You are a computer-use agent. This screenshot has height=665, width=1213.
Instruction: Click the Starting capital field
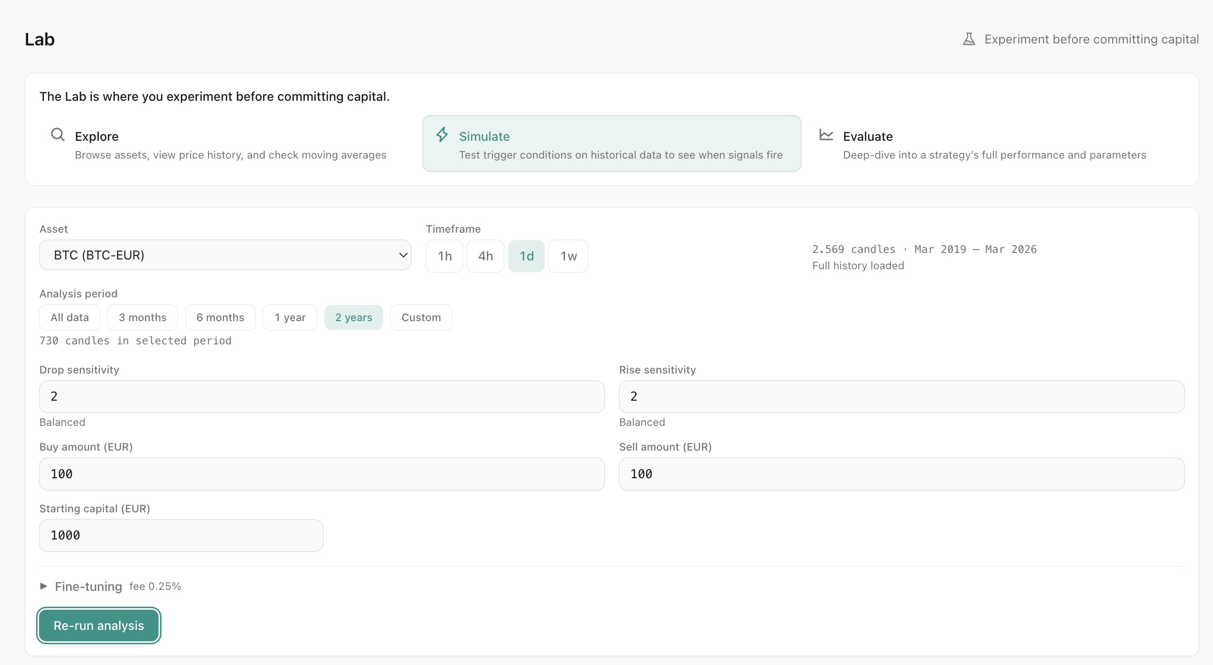(x=181, y=535)
